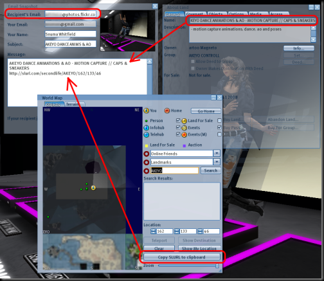The image size is (324, 281).
Task: Click the red-star Events (M) icon
Action: point(184,134)
